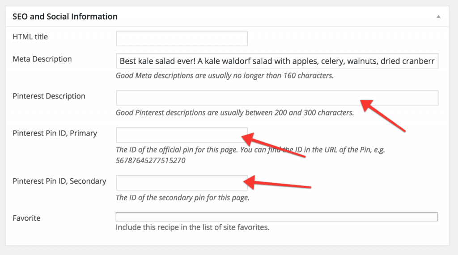
Task: Click the "Pinterest Pin ID, Secondary" label
Action: [x=59, y=181]
